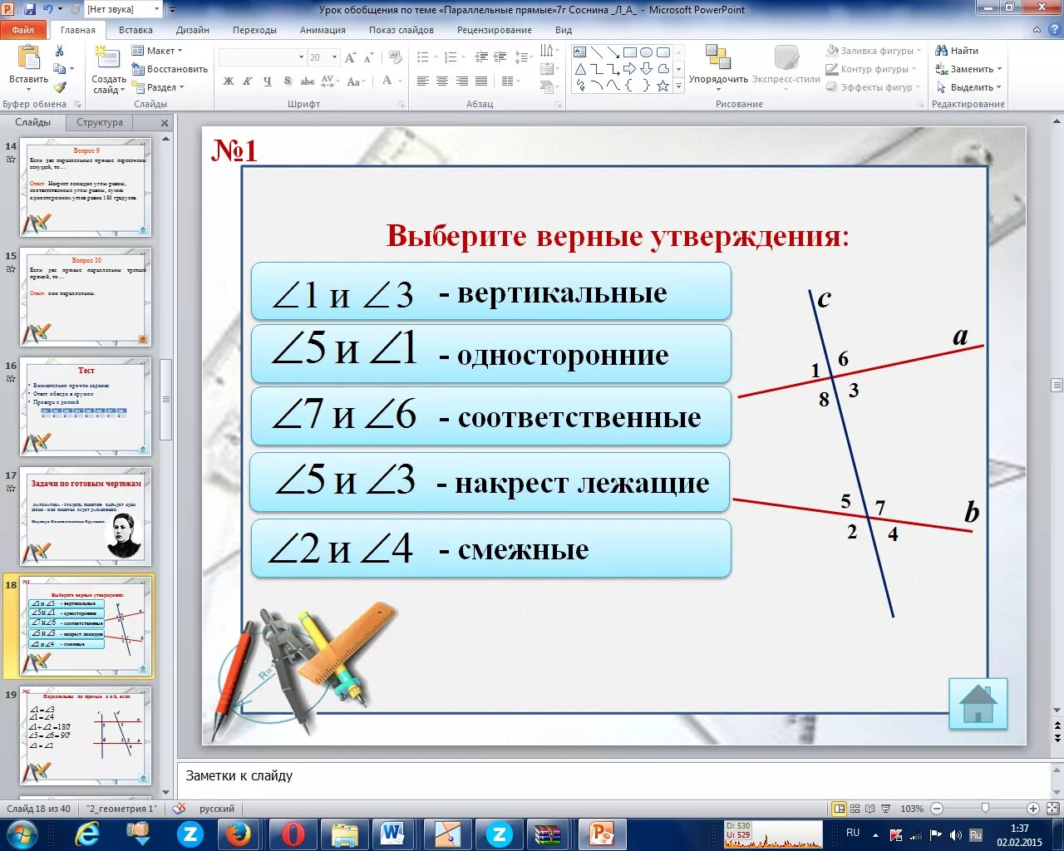This screenshot has width=1064, height=851.
Task: Select the oval shape in the gallery
Action: click(x=646, y=52)
